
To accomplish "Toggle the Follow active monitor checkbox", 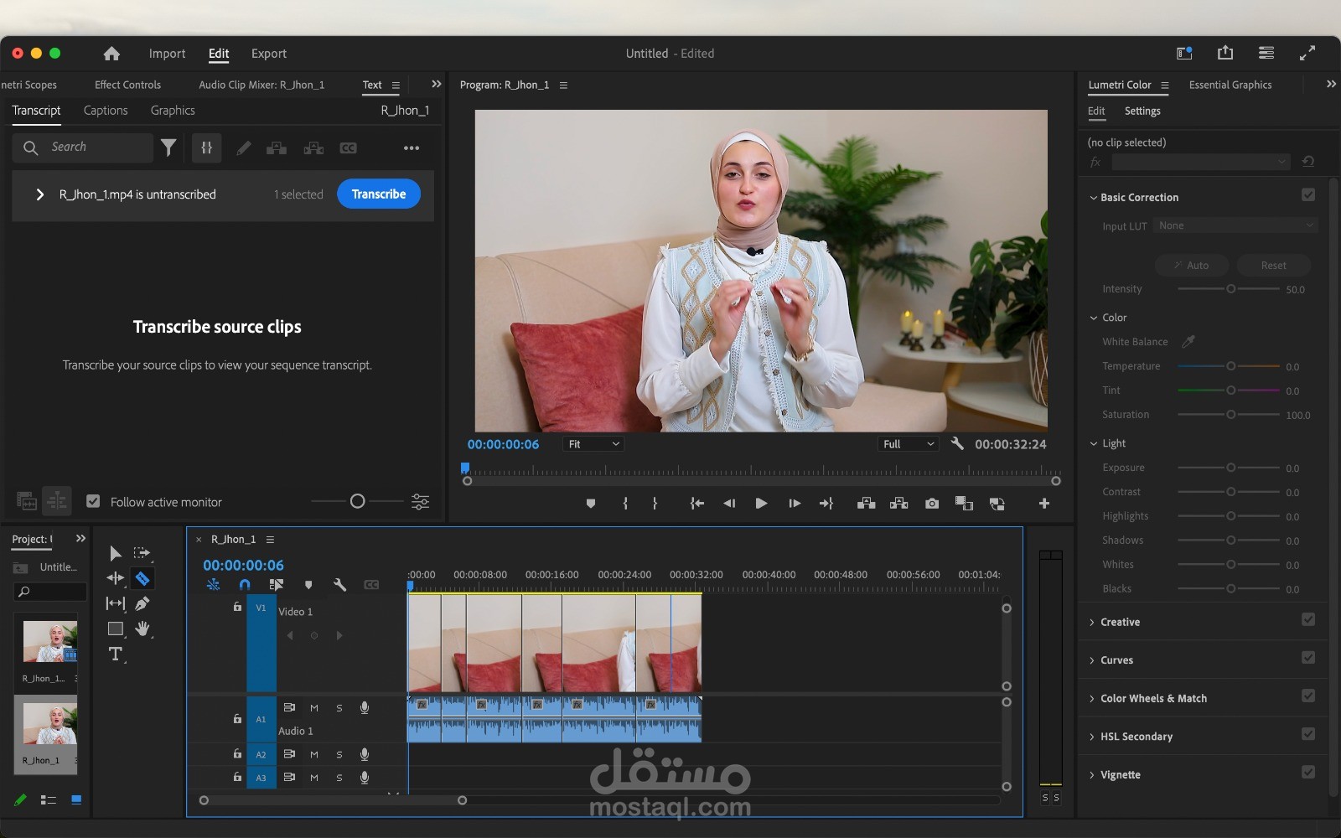I will click(93, 501).
